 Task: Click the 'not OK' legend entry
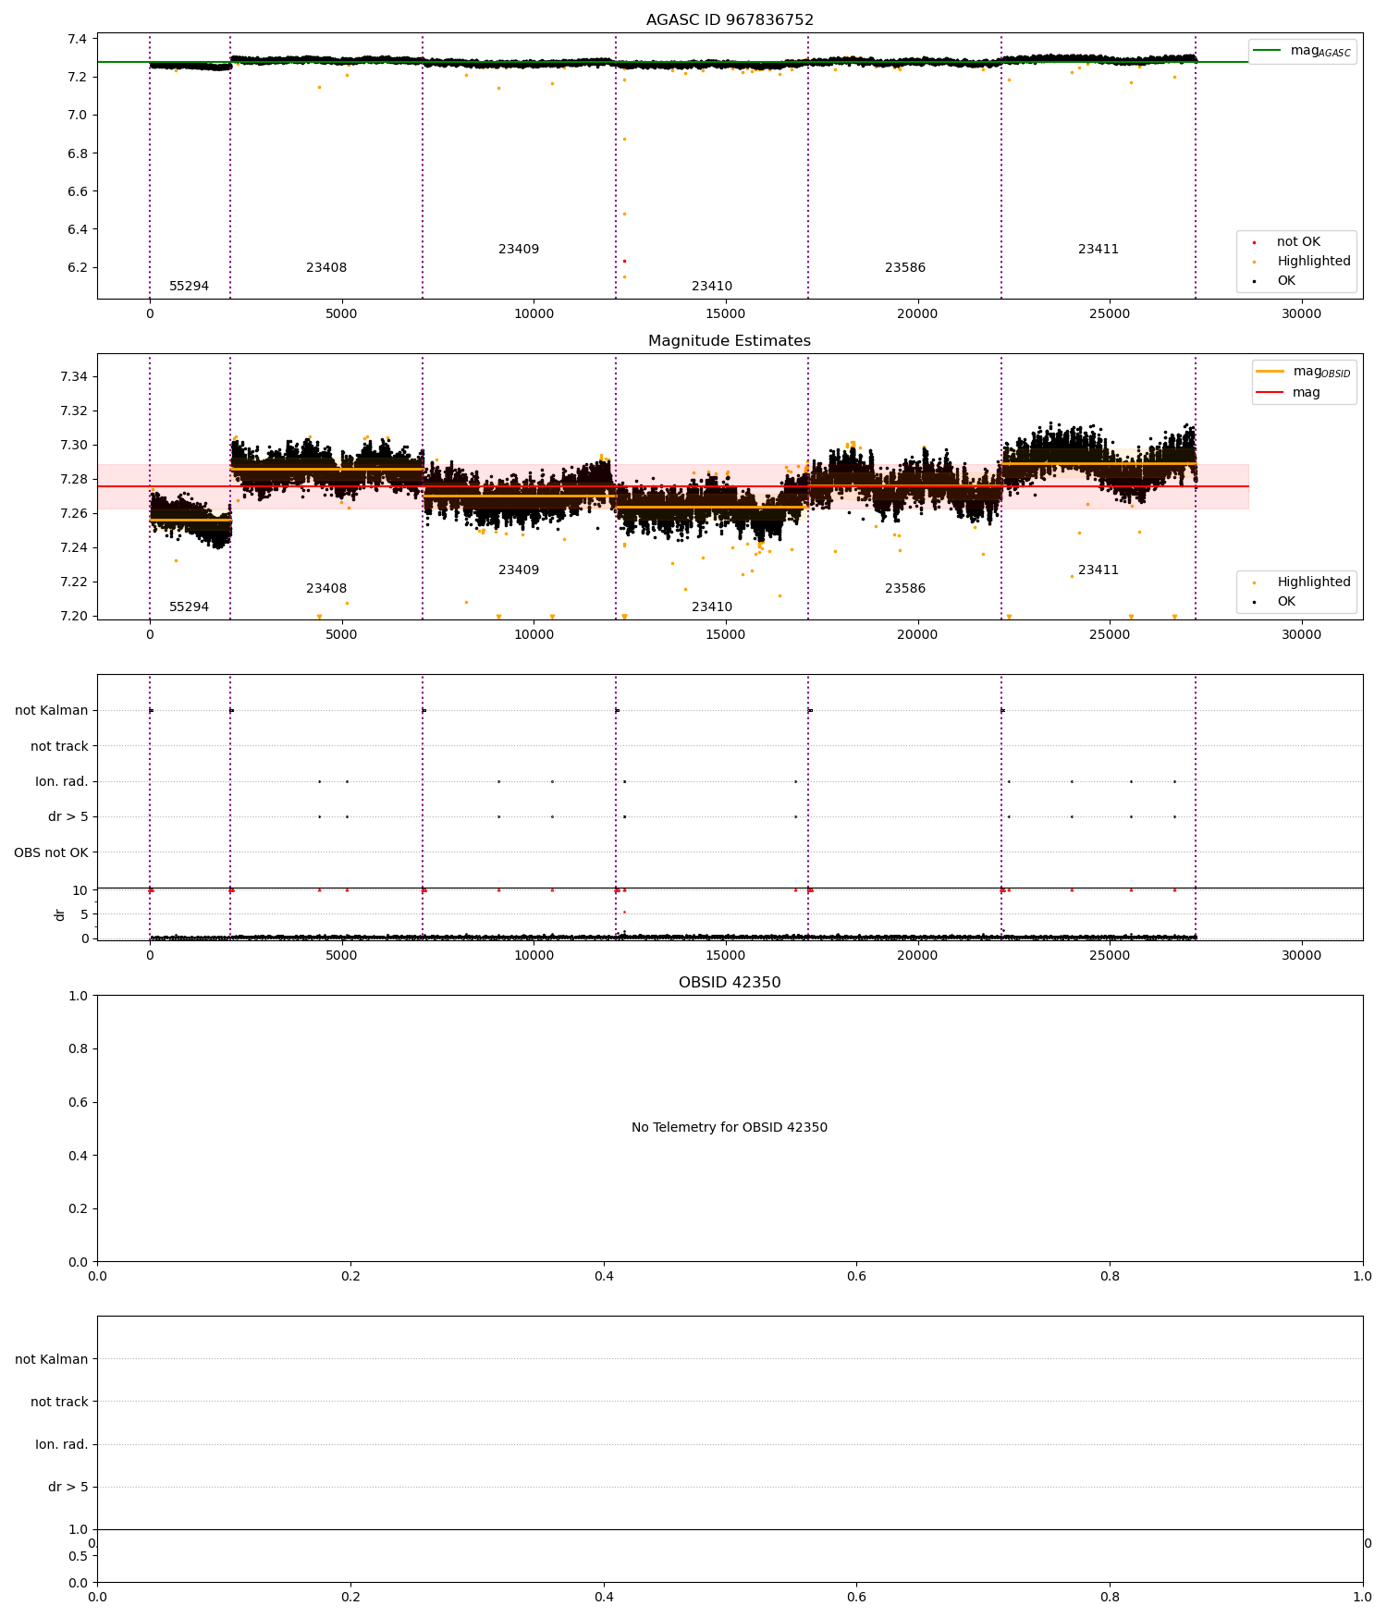click(1298, 242)
